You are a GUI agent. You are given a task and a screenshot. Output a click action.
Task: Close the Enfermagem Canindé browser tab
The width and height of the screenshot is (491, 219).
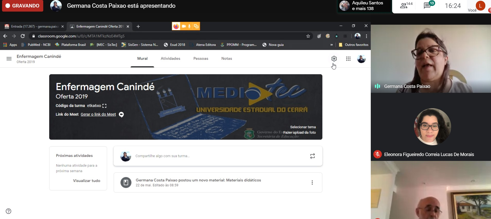coord(128,26)
